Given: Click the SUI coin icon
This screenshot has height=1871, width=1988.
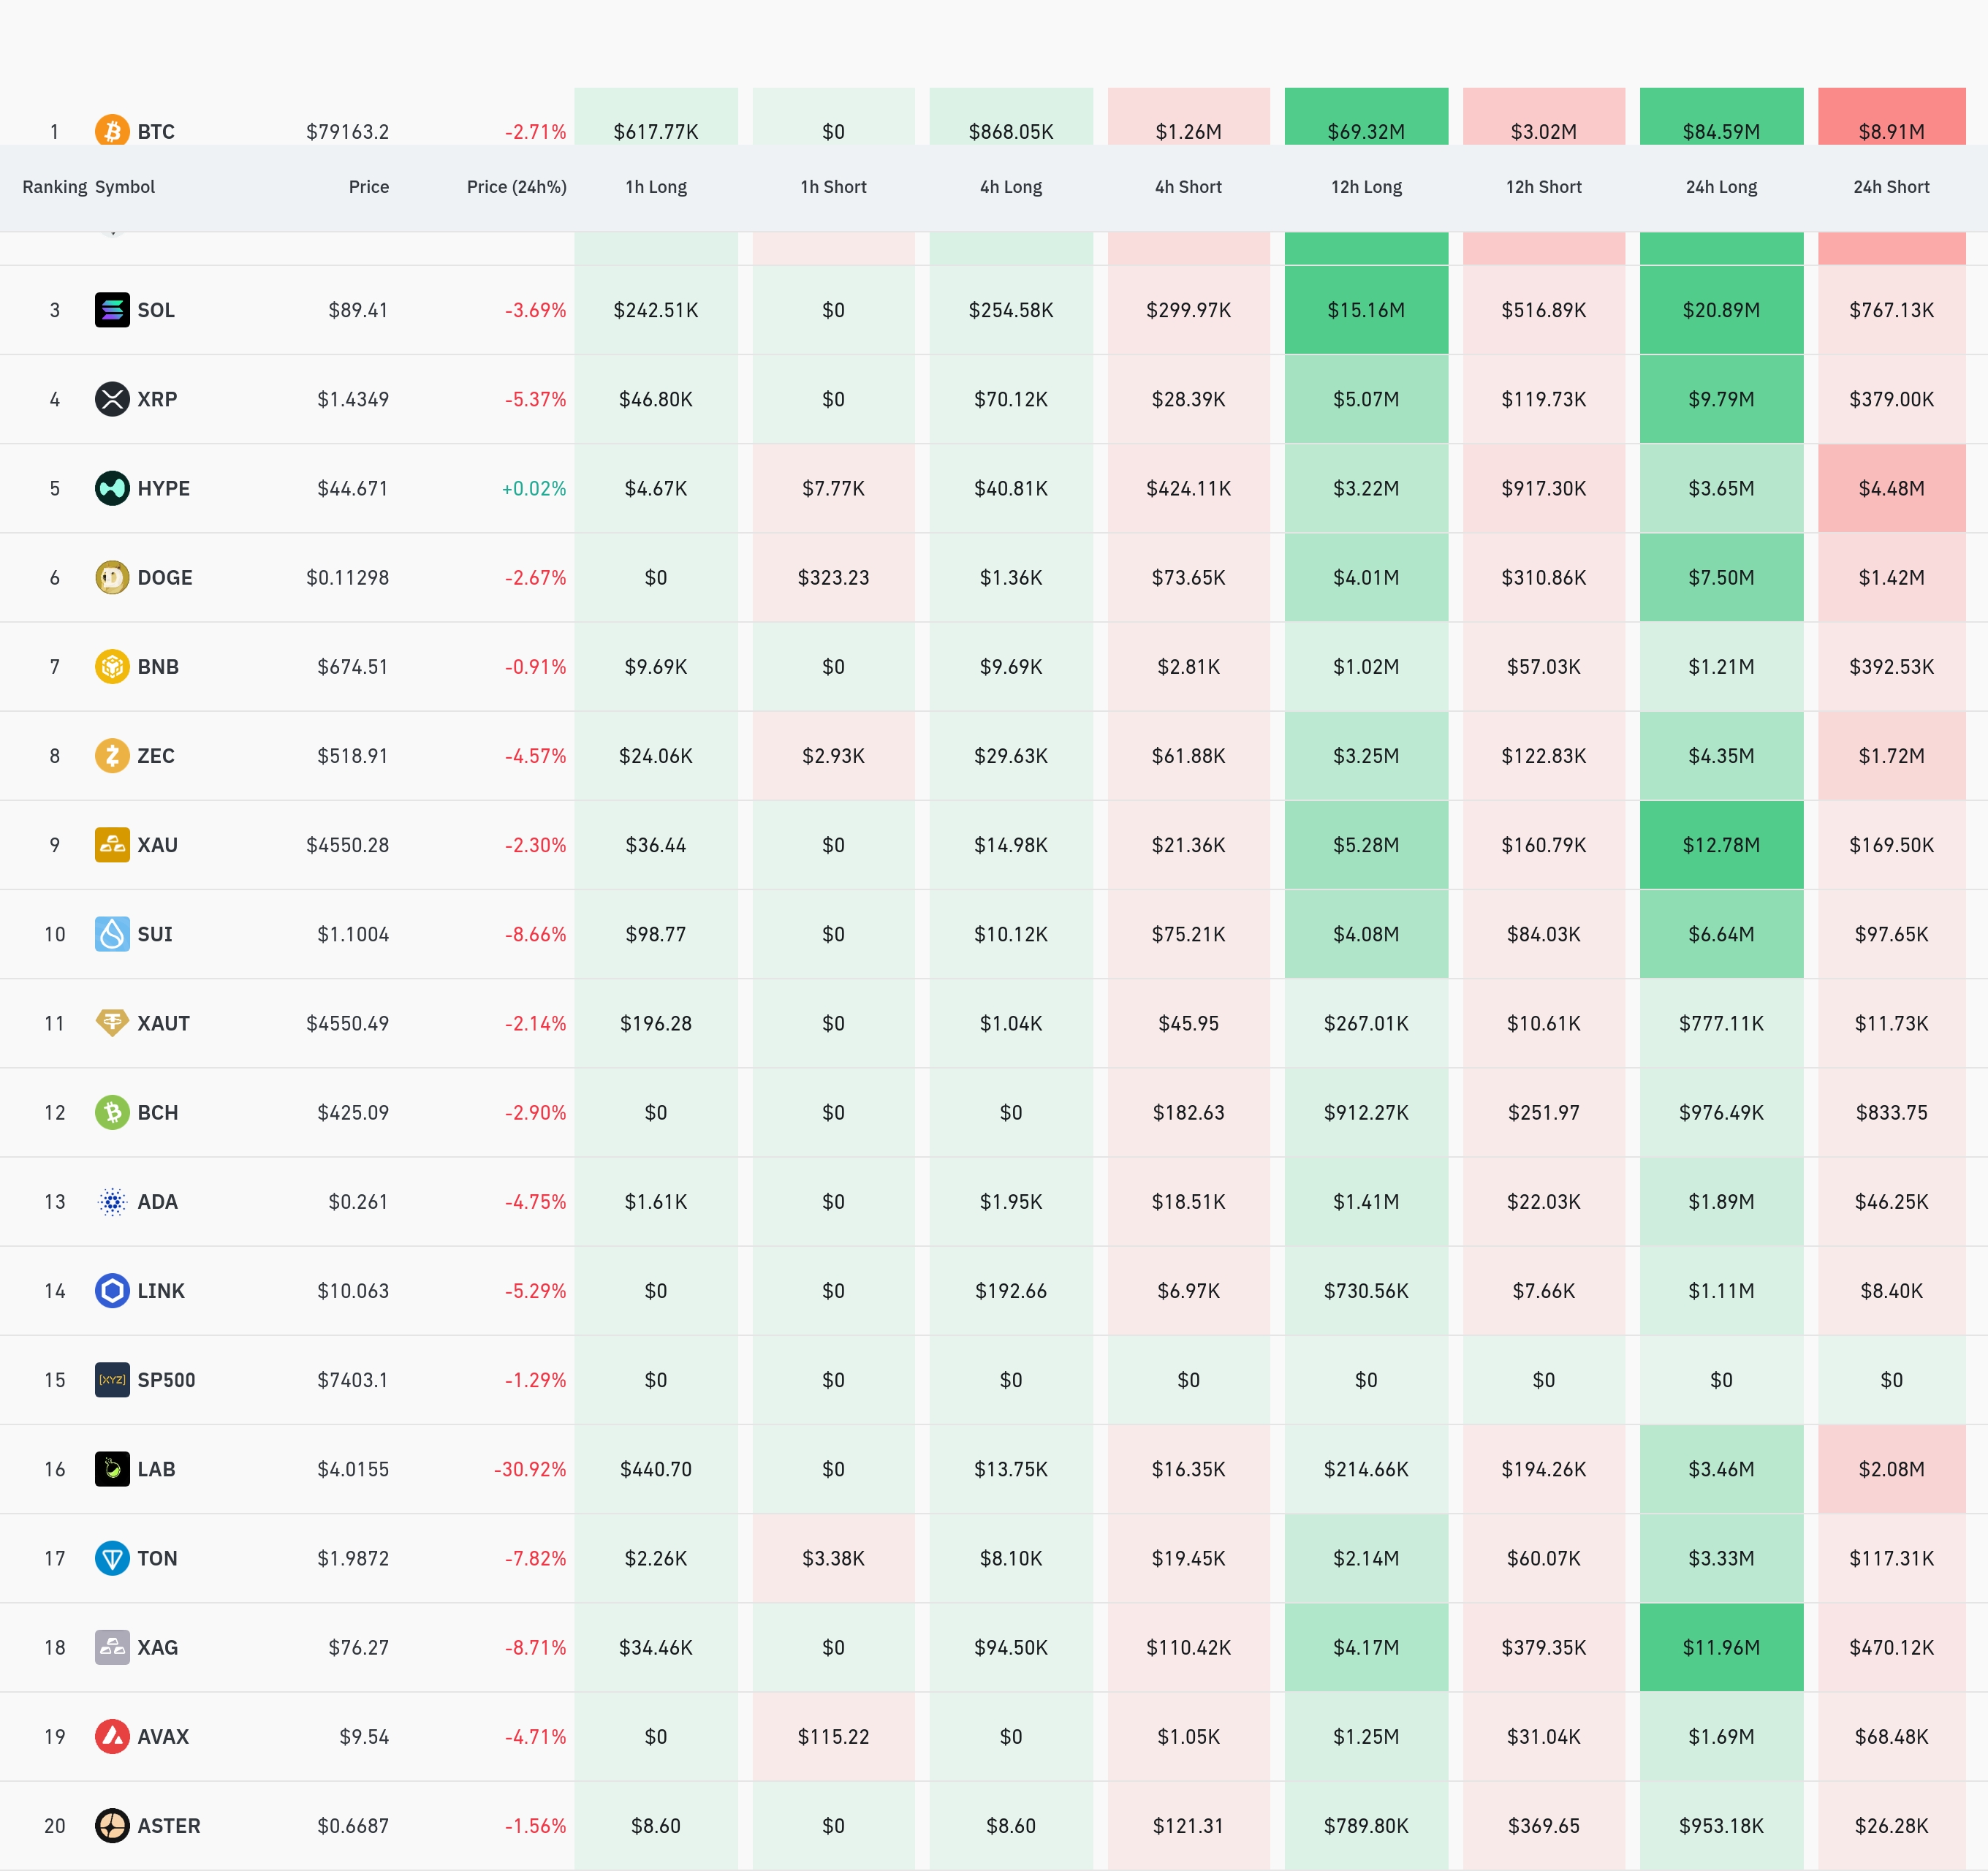Looking at the screenshot, I should point(112,934).
